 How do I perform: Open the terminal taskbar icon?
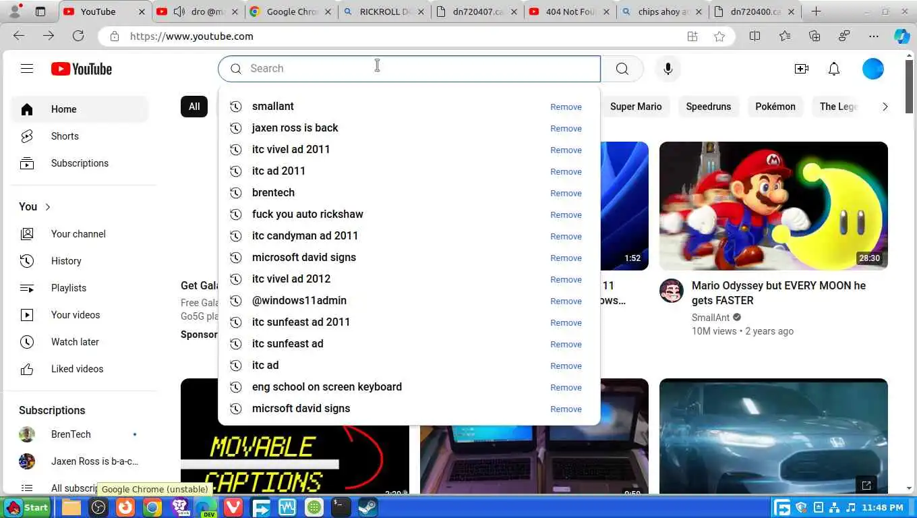tap(341, 507)
